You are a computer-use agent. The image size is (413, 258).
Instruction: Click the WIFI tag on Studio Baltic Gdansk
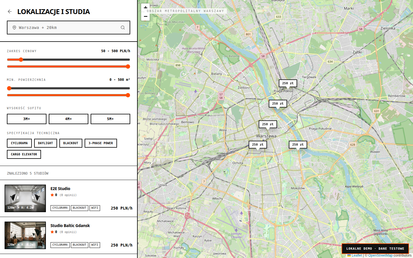[95, 245]
